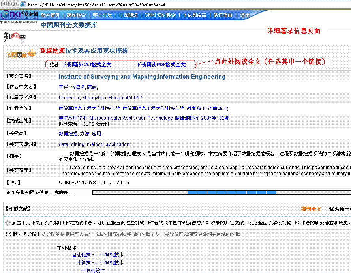
Task: Click Microcomputer Application Technology link
Action: tap(131, 118)
